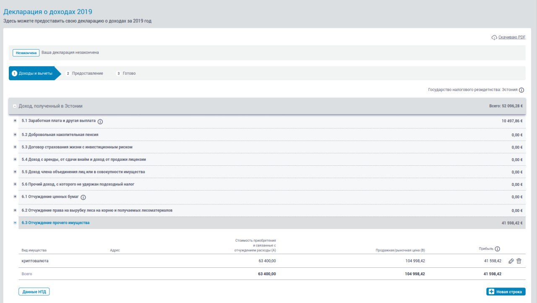Expand 5.5 Доход члена объединения лиц
Viewport: 537px width, 303px height.
(15, 172)
